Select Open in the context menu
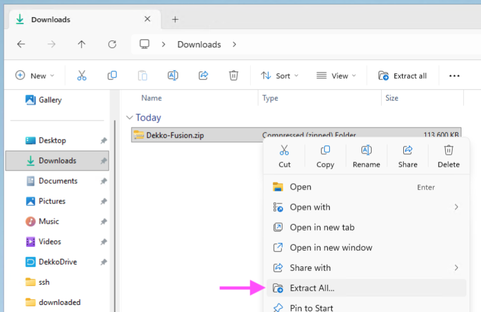 tap(366, 187)
